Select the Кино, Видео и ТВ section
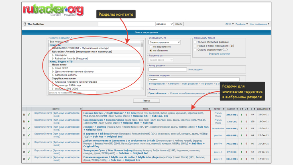293x165 pixels. coord(94,61)
